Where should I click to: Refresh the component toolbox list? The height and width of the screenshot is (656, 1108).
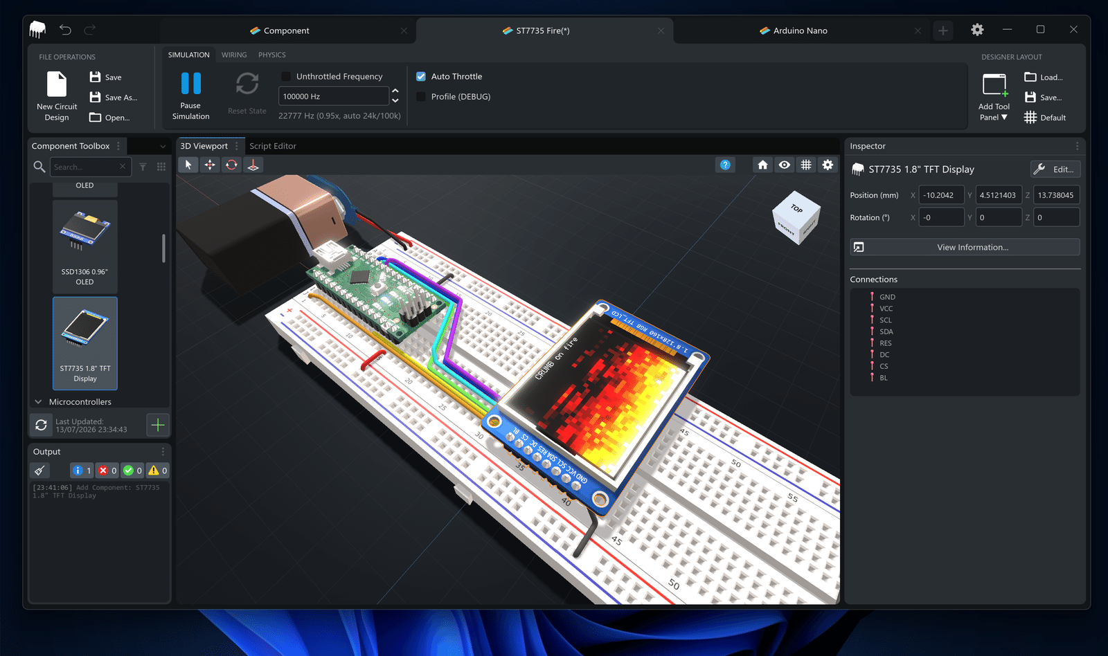pos(42,425)
